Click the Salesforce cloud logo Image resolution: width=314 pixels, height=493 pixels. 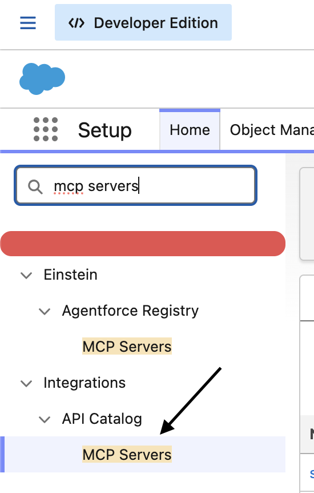42,78
